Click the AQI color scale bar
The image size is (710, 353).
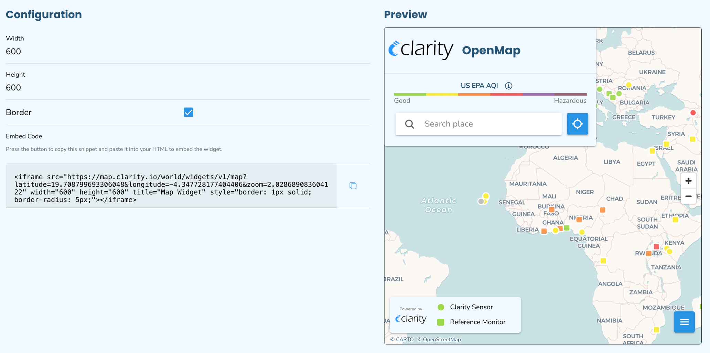coord(490,93)
